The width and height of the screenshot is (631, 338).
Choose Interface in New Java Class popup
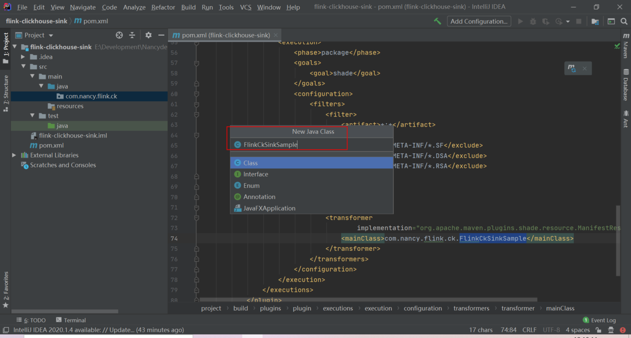(312, 174)
